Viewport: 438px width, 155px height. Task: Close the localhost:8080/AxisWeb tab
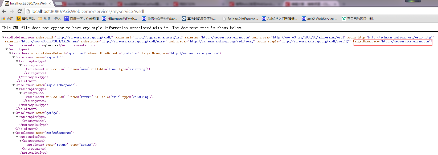coord(50,3)
